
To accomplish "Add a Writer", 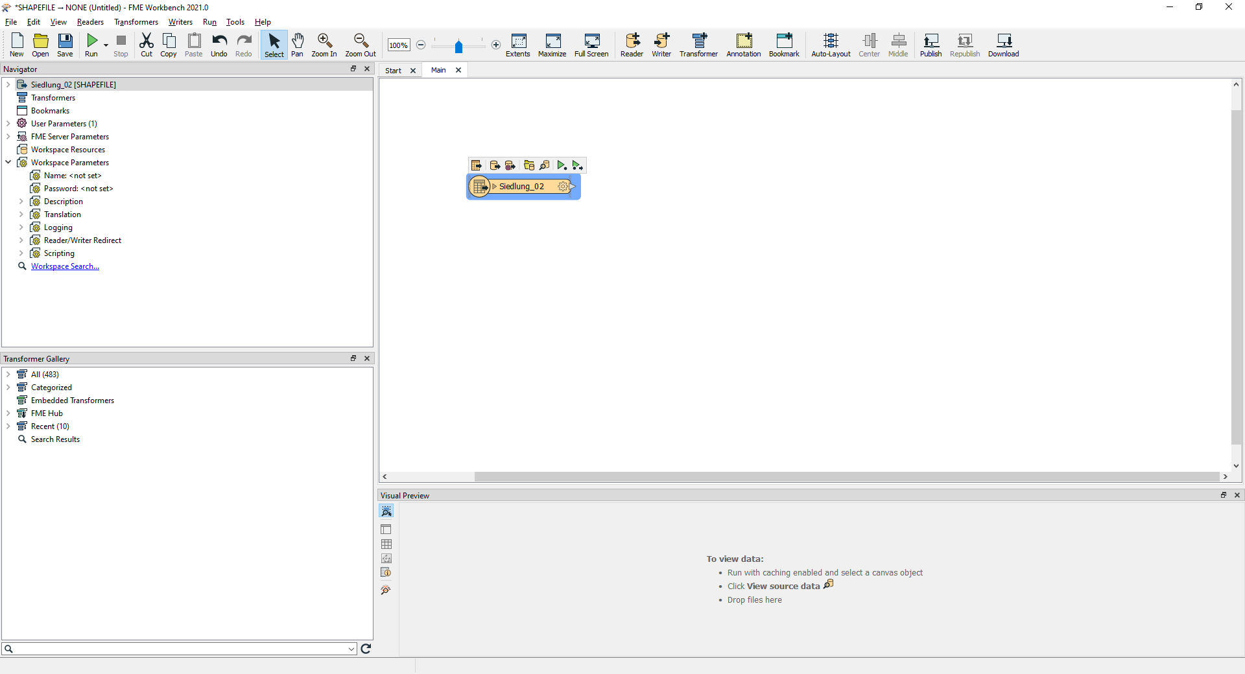I will [x=661, y=45].
